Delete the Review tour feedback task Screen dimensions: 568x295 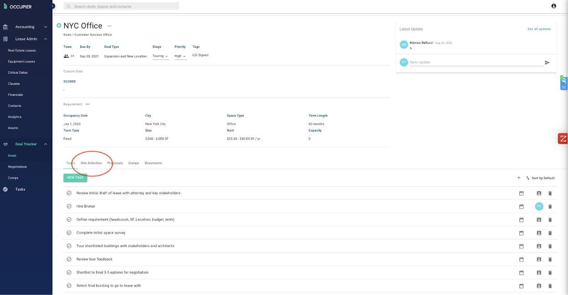(550, 259)
